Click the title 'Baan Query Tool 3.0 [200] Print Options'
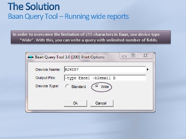This screenshot has height=139, width=186. 70,57
